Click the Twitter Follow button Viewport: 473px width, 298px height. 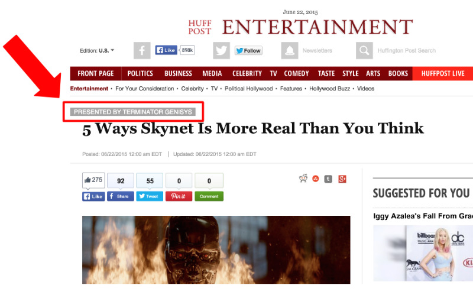pos(248,50)
